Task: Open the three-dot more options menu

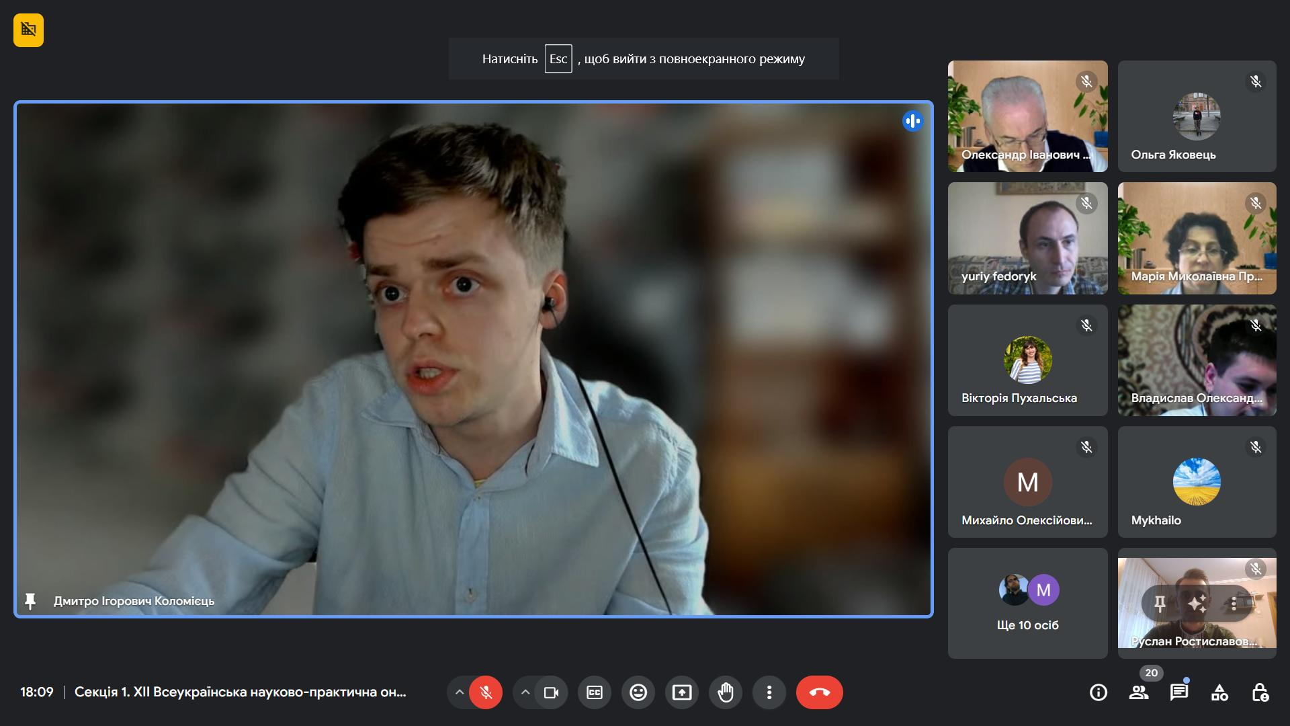Action: point(769,692)
